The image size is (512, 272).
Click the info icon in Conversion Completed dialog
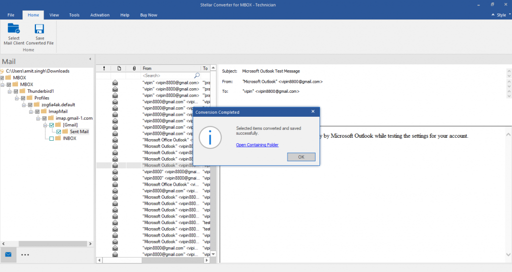point(210,137)
